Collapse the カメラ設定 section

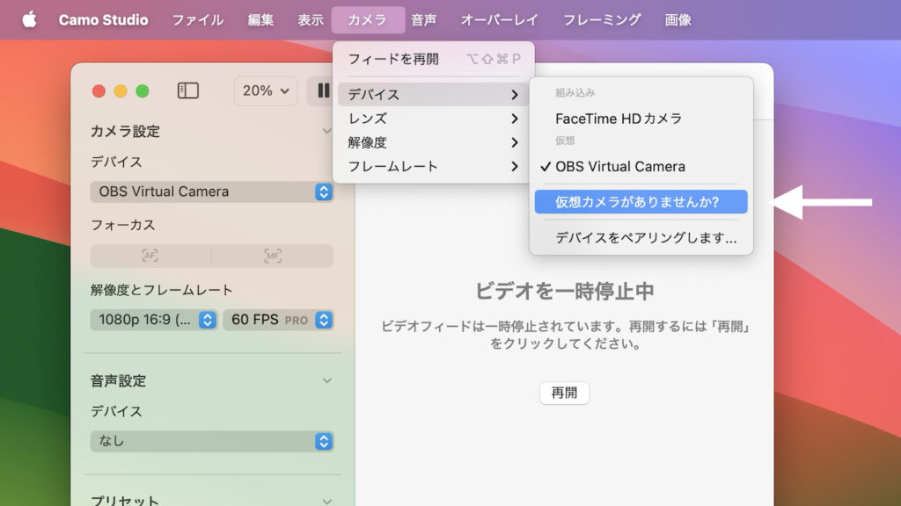326,131
